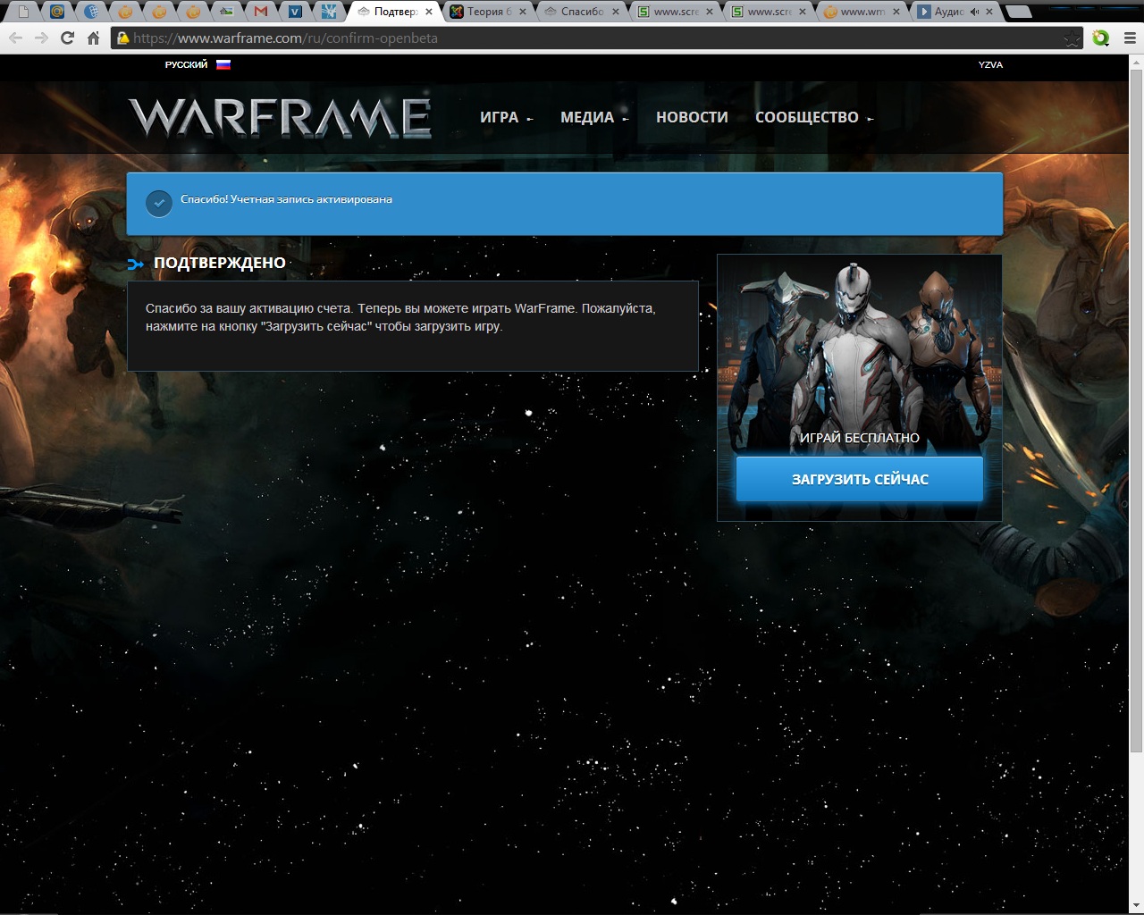Viewport: 1144px width, 915px height.
Task: Open a new tab with the new-tab button
Action: pos(1017,12)
